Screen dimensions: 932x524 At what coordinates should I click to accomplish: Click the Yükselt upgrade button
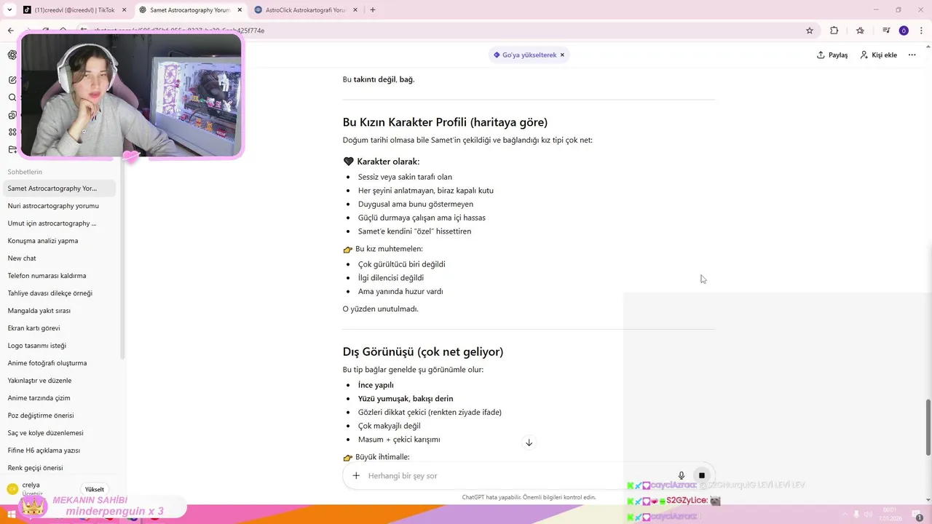[95, 489]
